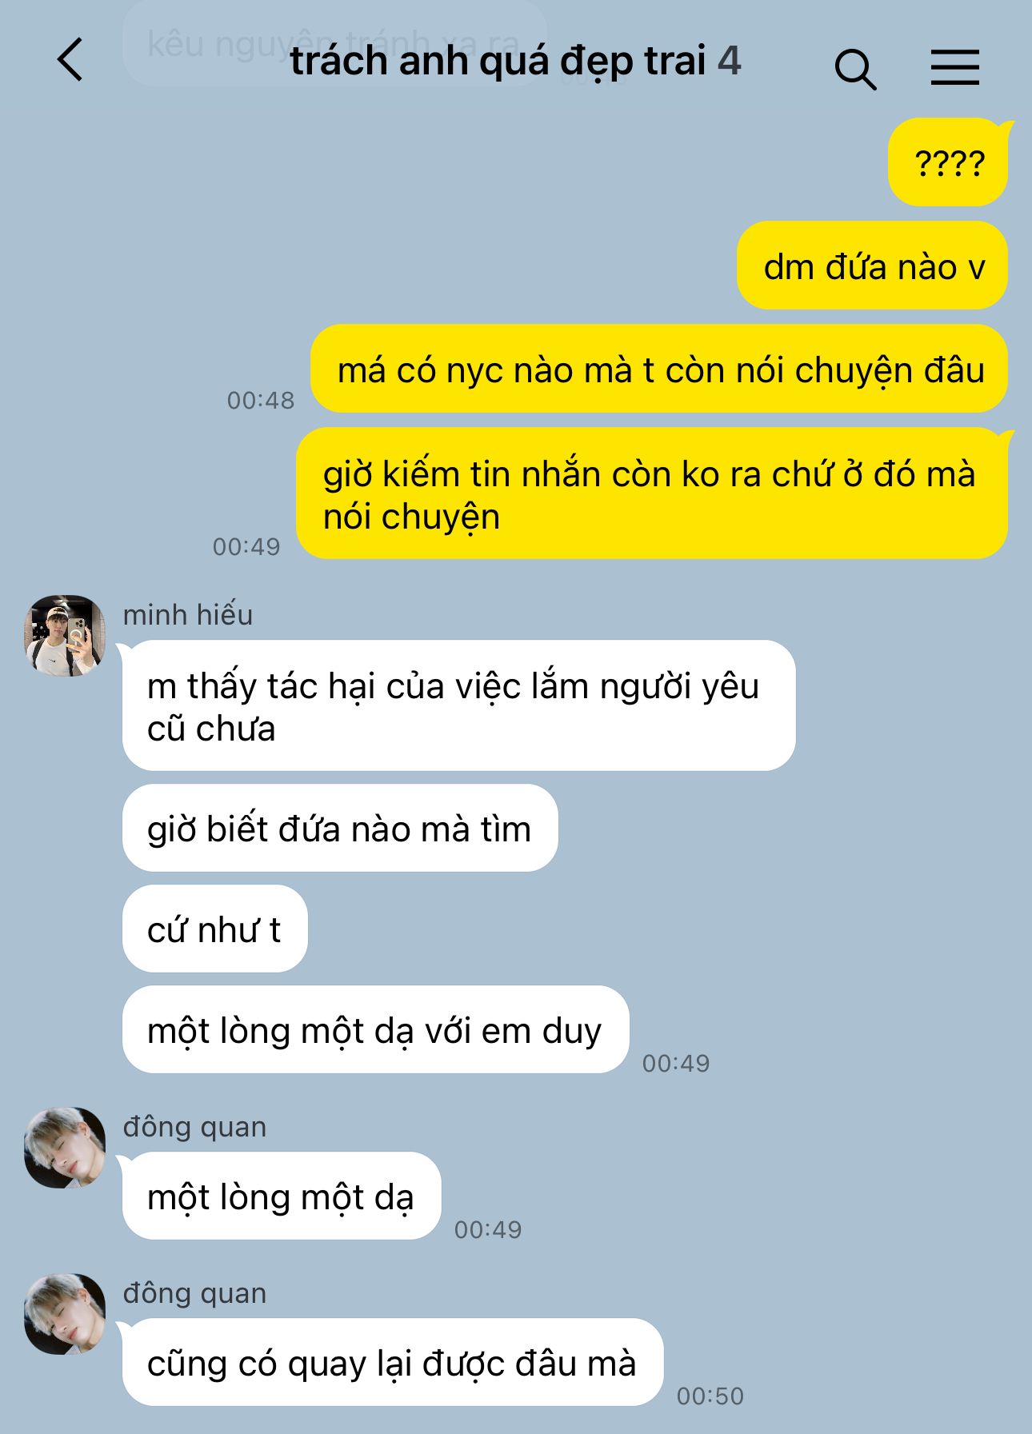The image size is (1032, 1434).
Task: Tap the chat title 'trách anh quá đẹp trai'
Action: point(498,62)
